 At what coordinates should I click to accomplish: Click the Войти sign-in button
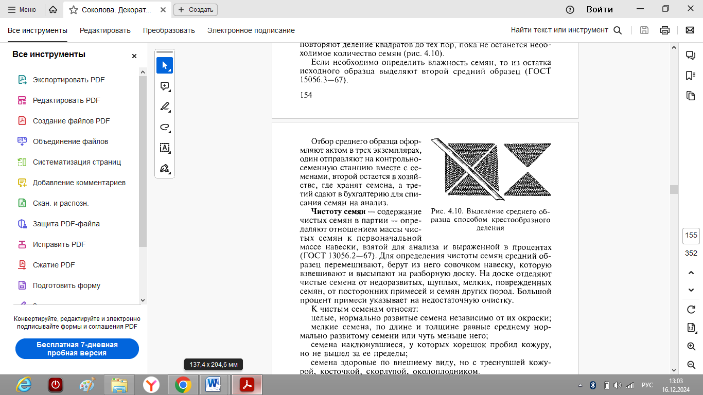(600, 9)
